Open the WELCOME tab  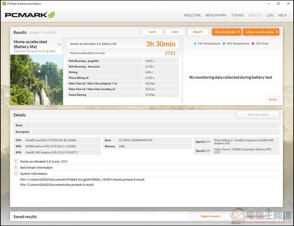click(192, 15)
